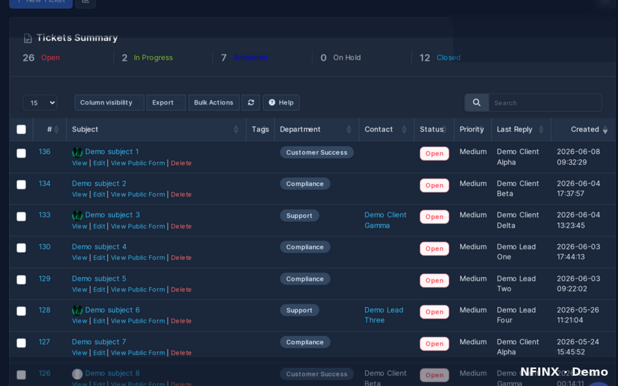Click the Tickets Summary document icon
Image resolution: width=618 pixels, height=386 pixels.
[x=28, y=38]
